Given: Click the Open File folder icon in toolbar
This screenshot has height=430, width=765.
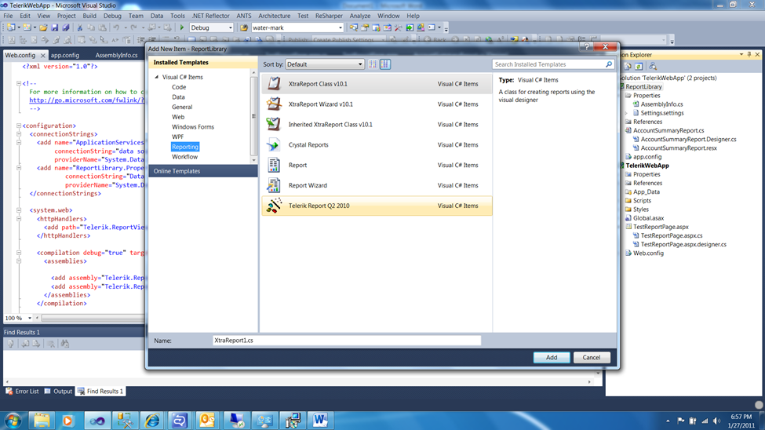Looking at the screenshot, I should click(43, 27).
